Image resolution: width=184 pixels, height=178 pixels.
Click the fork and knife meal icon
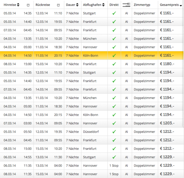pyautogui.click(x=126, y=5)
